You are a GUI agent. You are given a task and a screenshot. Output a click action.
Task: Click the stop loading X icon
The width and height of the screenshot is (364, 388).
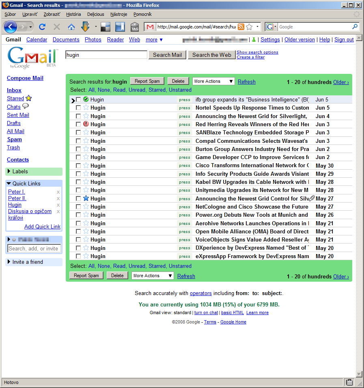(x=57, y=27)
